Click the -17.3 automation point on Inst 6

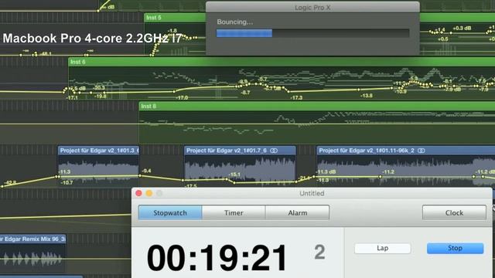coord(288,92)
